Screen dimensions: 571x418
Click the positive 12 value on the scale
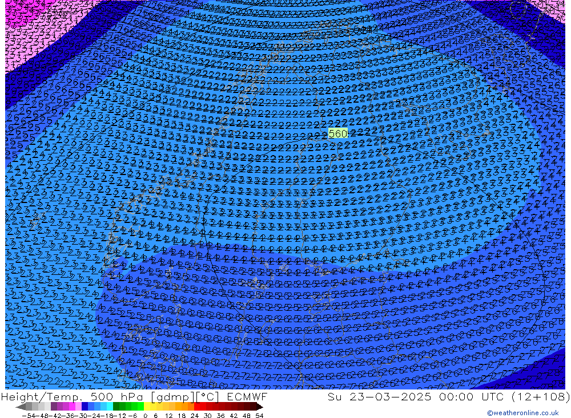pos(169,416)
